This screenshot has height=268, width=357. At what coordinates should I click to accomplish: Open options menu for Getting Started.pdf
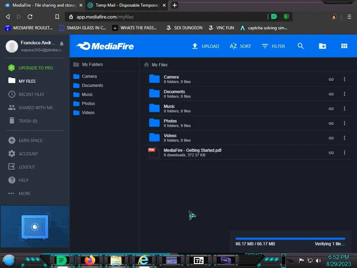coord(344,152)
